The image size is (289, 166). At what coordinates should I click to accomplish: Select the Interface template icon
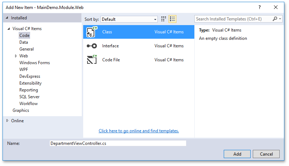pyautogui.click(x=92, y=46)
